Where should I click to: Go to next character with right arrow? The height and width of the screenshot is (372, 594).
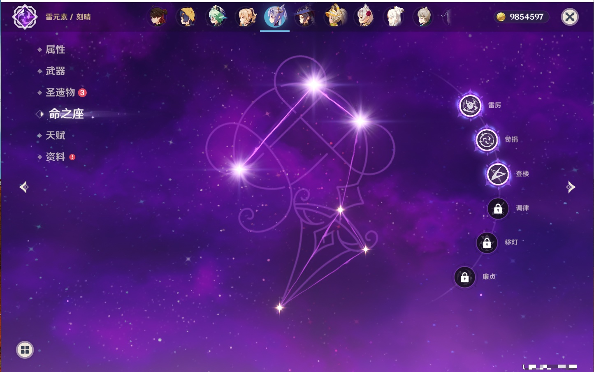pyautogui.click(x=571, y=187)
